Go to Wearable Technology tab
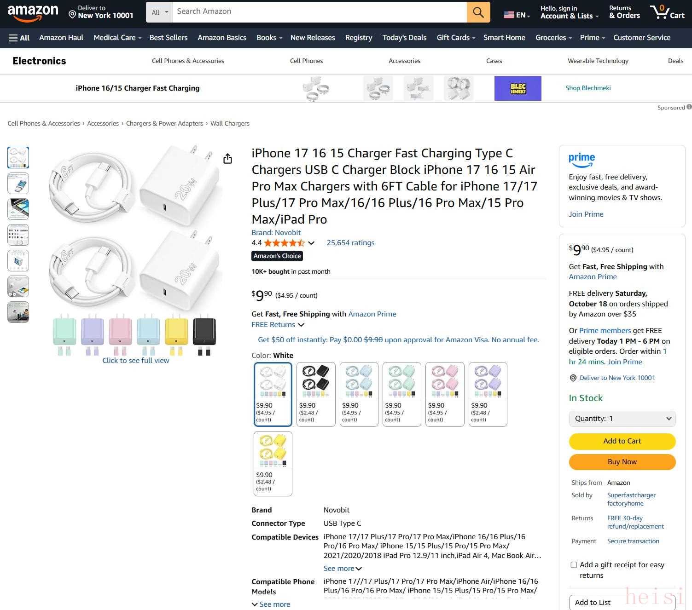 [598, 61]
